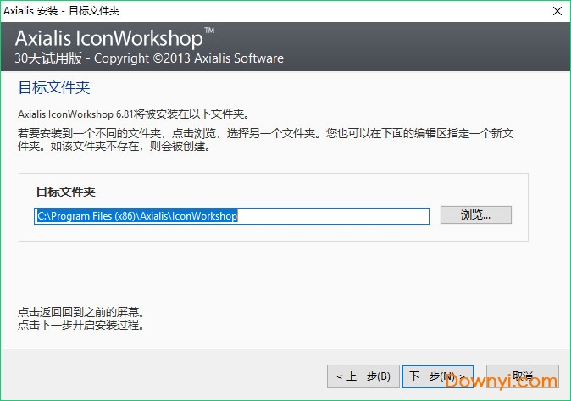The height and width of the screenshot is (401, 571).
Task: Click the destination folder path input field
Action: click(231, 216)
